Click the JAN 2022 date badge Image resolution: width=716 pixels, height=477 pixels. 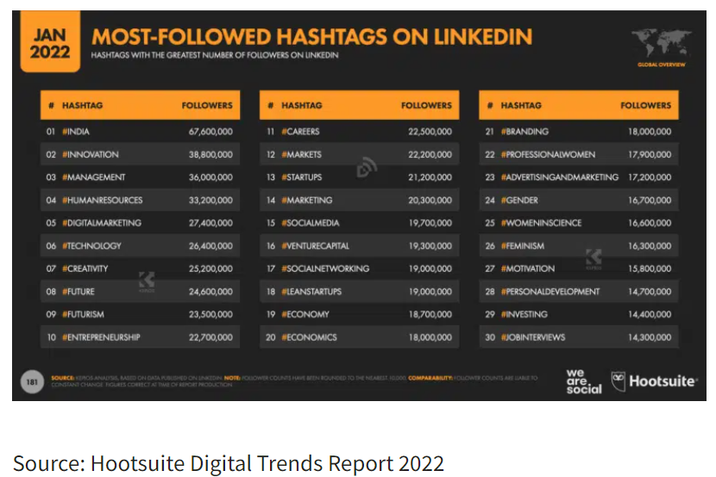tap(50, 42)
